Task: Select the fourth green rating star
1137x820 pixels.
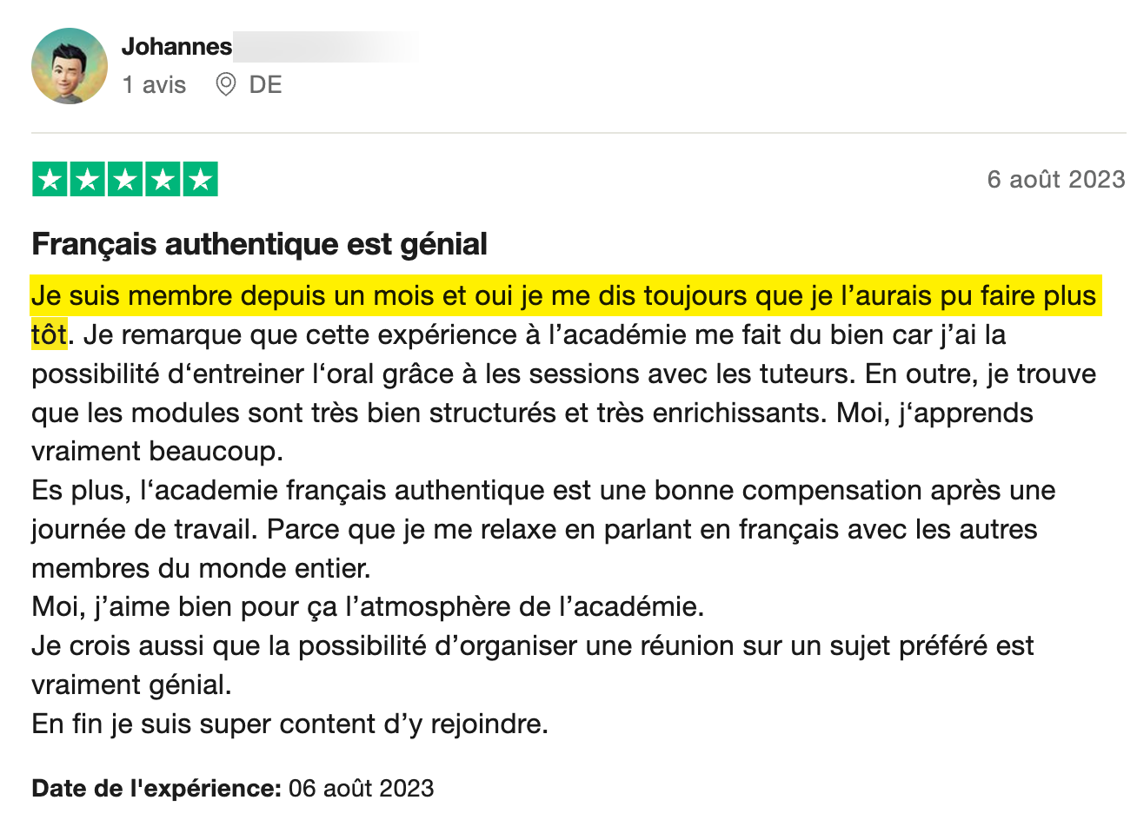Action: [163, 180]
